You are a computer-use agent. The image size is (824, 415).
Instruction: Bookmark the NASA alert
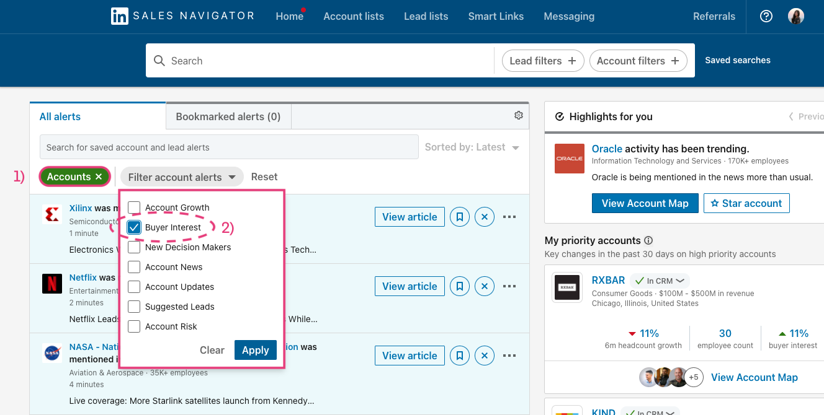pyautogui.click(x=460, y=356)
